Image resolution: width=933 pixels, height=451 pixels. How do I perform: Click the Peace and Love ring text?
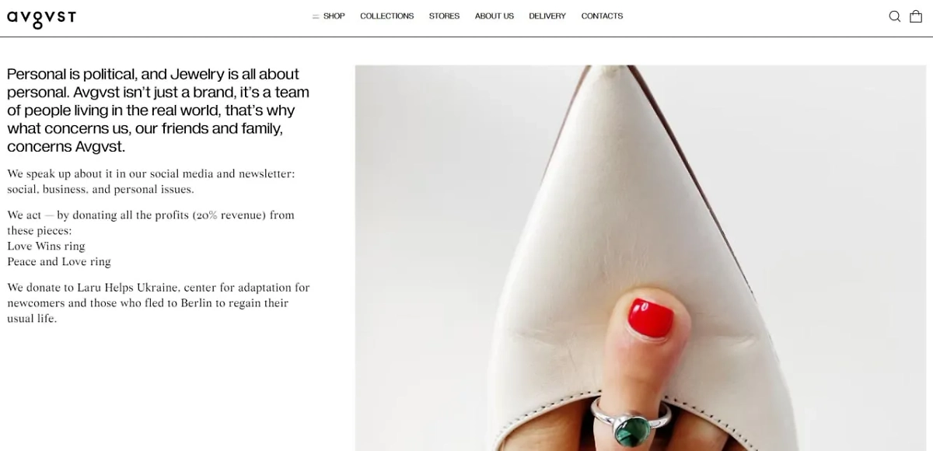point(59,261)
